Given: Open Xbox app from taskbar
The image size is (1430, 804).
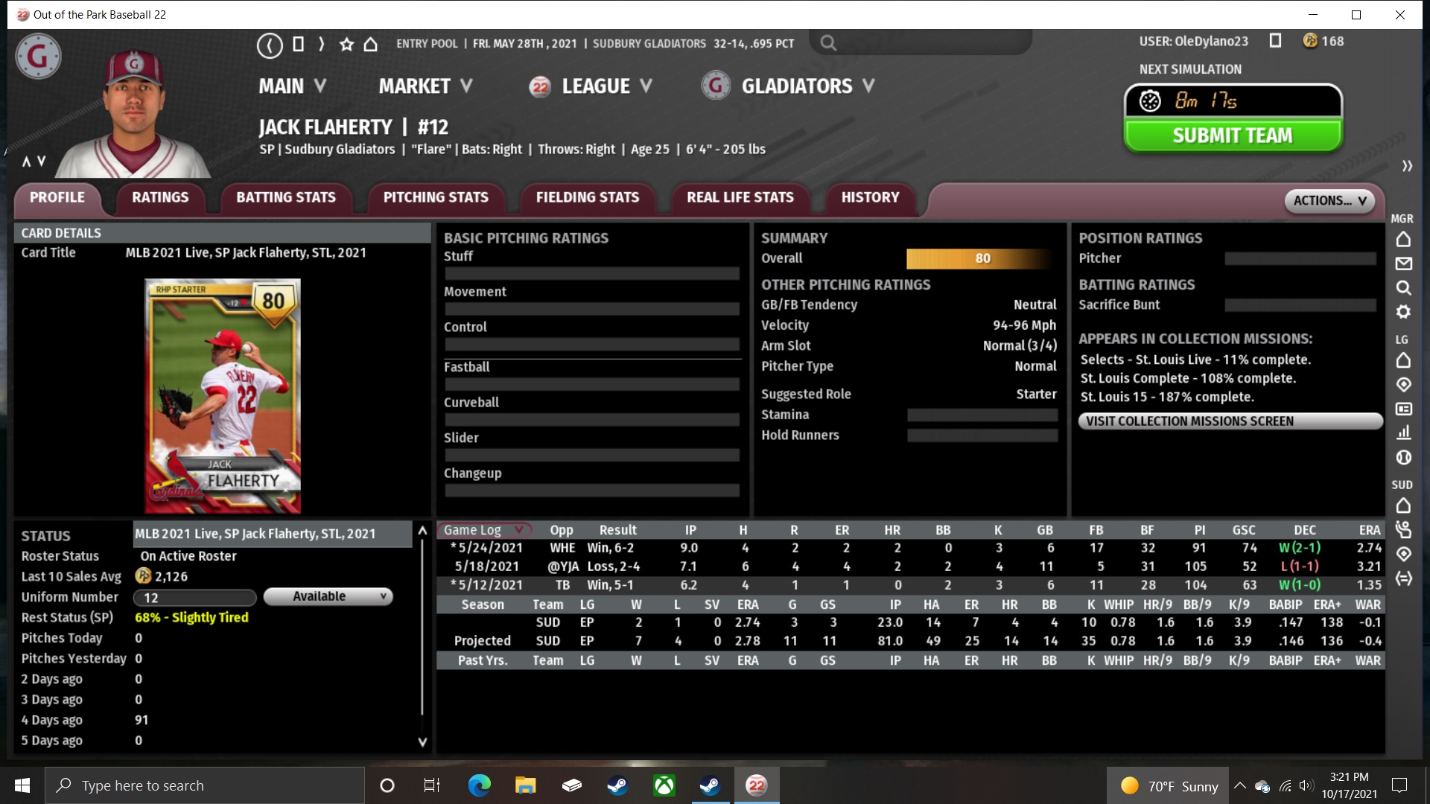Looking at the screenshot, I should (x=664, y=785).
